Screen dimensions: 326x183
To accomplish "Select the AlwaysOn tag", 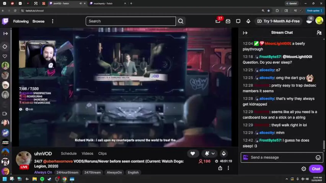I will click(x=114, y=172).
